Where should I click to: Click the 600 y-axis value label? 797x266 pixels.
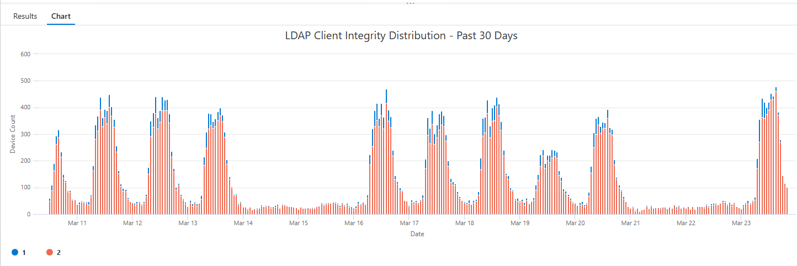pyautogui.click(x=25, y=54)
